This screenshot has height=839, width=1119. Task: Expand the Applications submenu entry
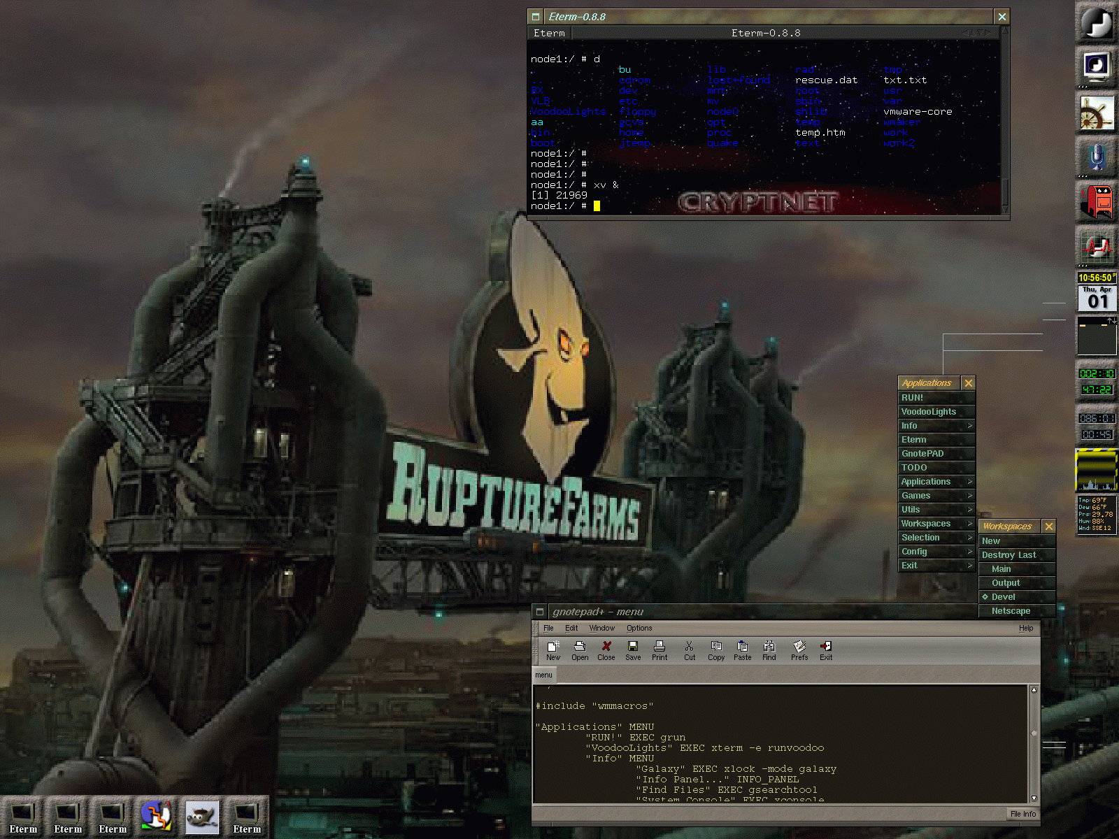[x=936, y=482]
